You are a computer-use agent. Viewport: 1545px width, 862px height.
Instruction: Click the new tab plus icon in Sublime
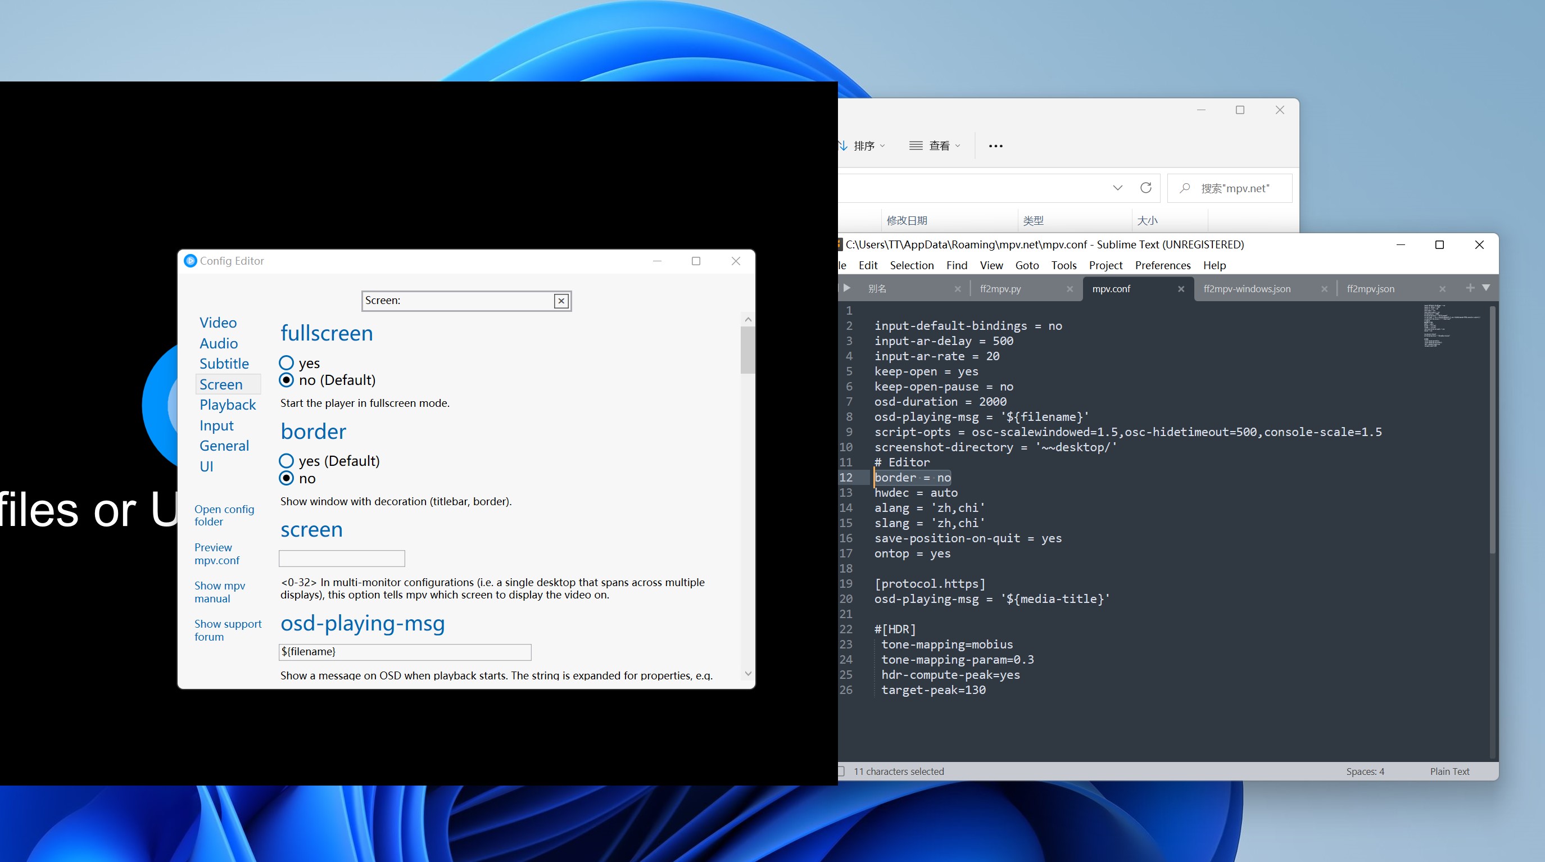(1470, 288)
